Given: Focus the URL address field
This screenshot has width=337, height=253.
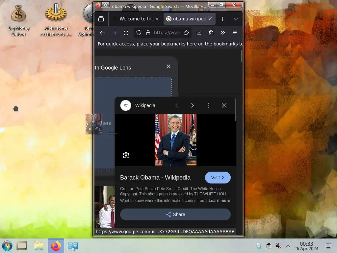Looking at the screenshot, I should [x=167, y=33].
